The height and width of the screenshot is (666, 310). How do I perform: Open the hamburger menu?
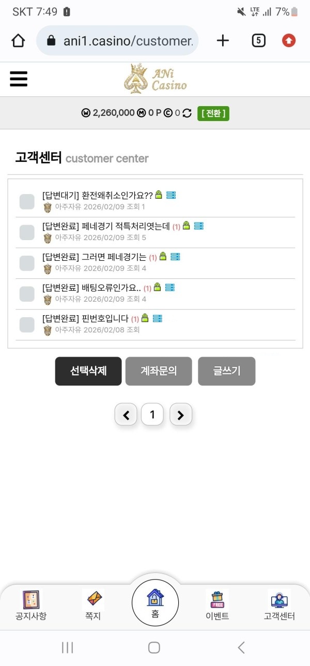pos(19,79)
